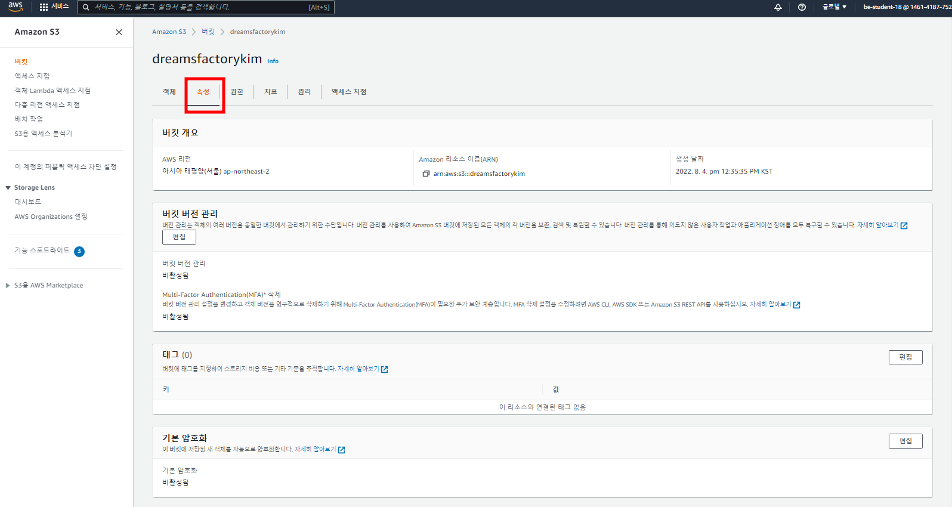The width and height of the screenshot is (952, 507).
Task: Click the 값 column header
Action: pyautogui.click(x=556, y=389)
